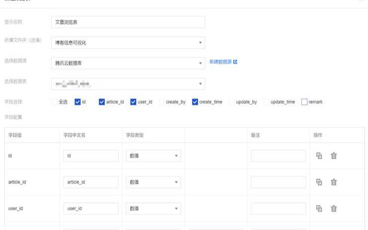
Task: Delete the article_id field row
Action: coord(334,182)
